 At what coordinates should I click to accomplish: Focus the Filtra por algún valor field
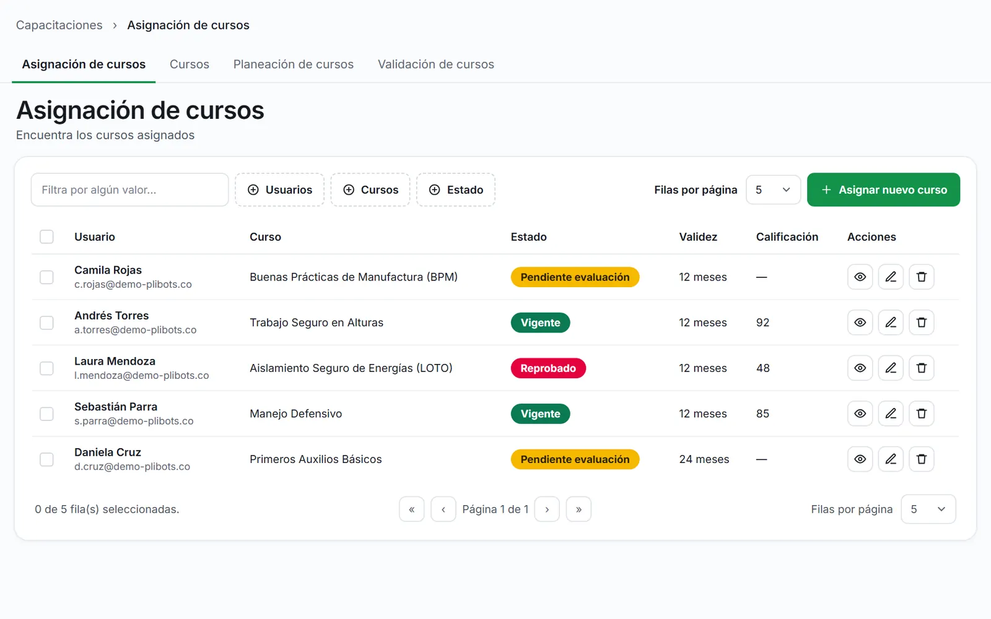click(130, 190)
